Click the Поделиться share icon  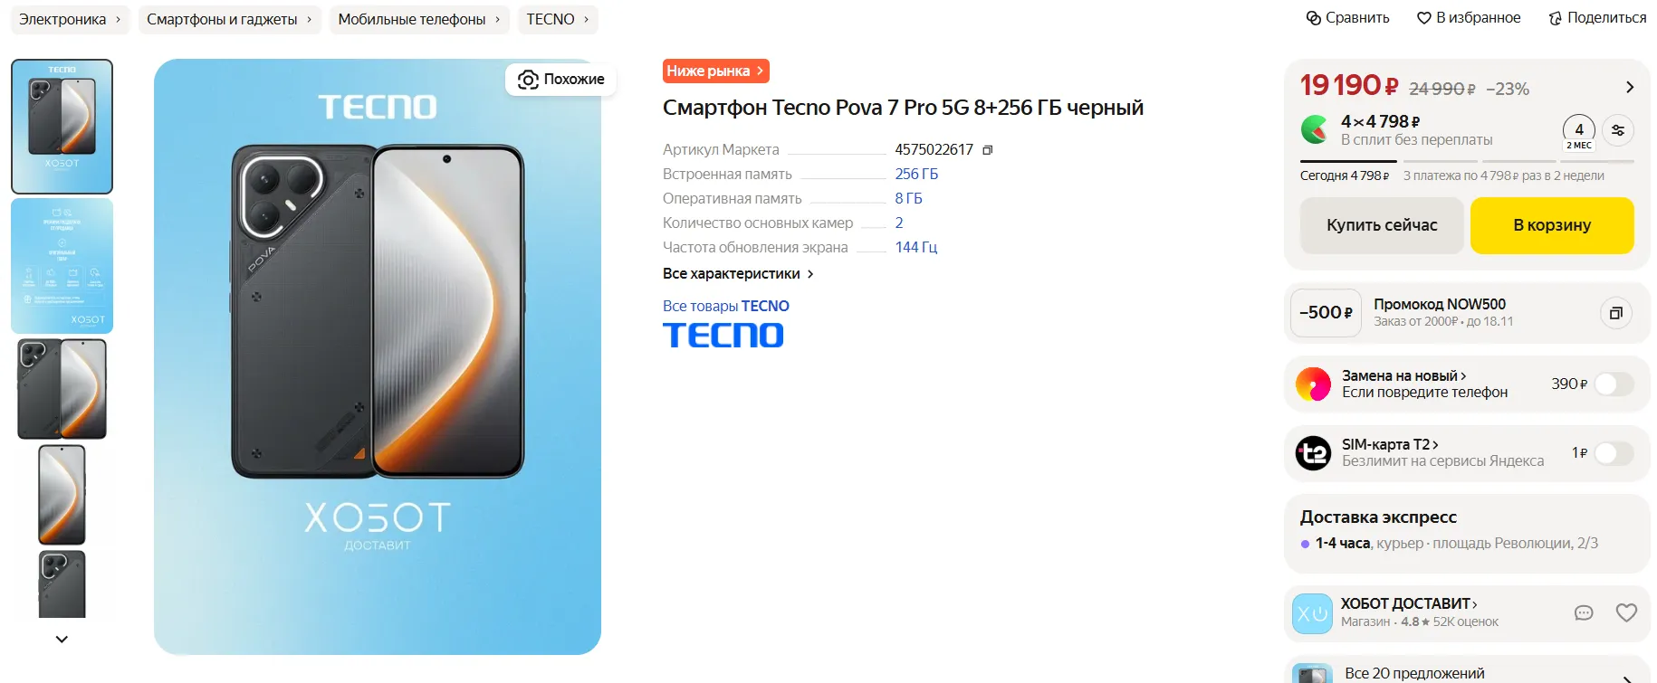click(1556, 18)
